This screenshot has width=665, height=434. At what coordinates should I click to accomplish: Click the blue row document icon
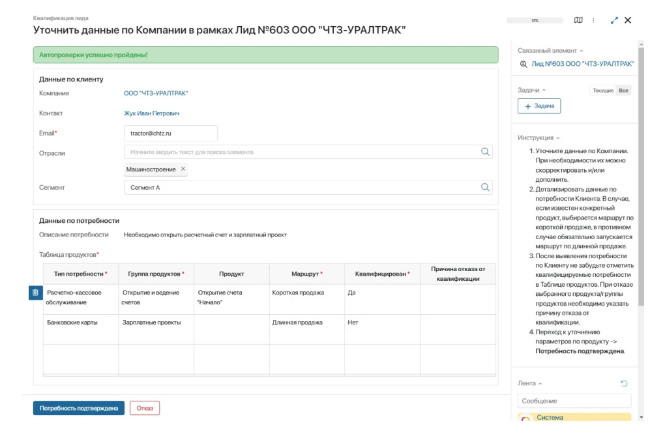coord(35,293)
